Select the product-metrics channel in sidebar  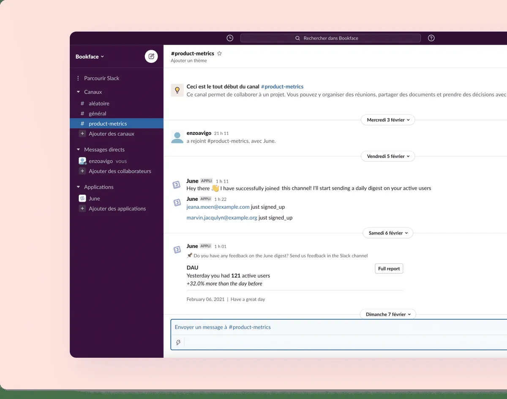[x=117, y=124]
